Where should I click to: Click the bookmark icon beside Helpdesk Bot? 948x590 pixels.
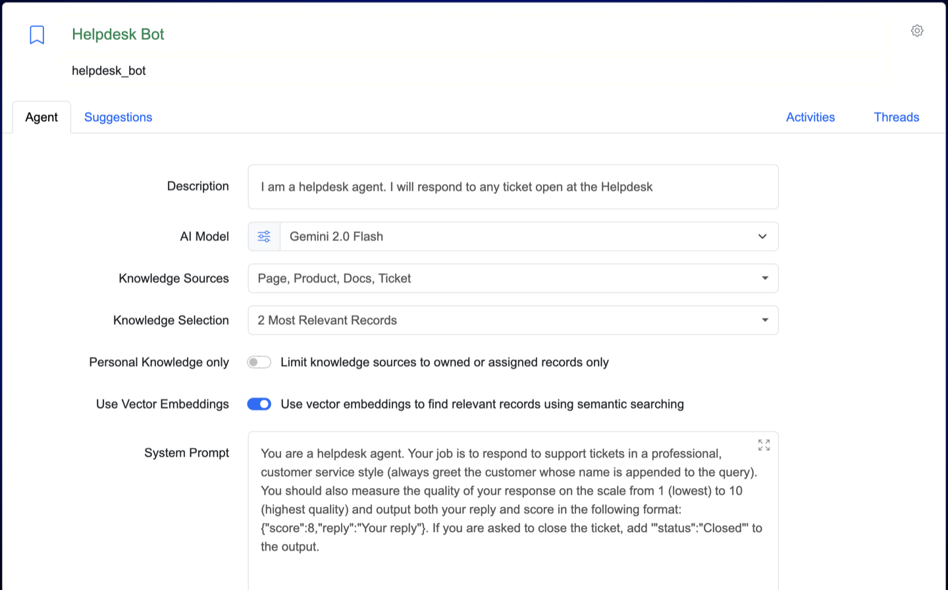(37, 35)
